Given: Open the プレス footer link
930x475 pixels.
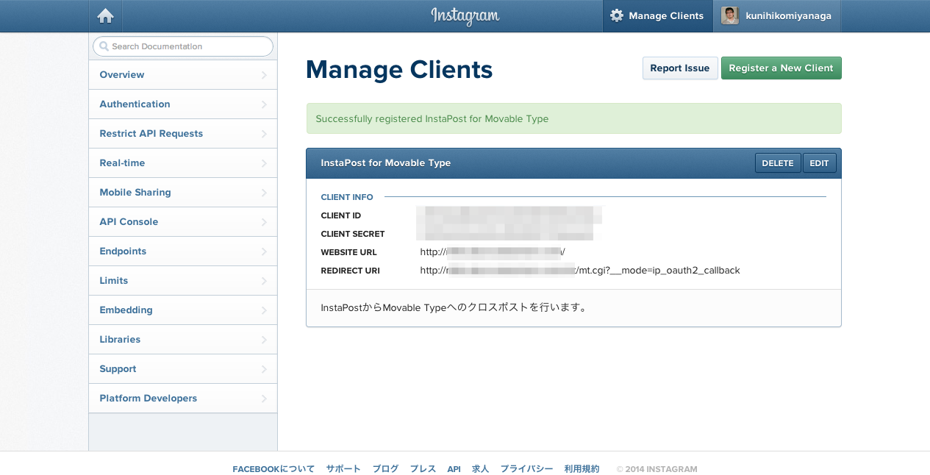Looking at the screenshot, I should 423,469.
